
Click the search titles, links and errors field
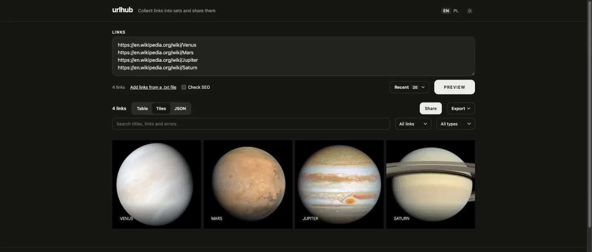point(251,124)
